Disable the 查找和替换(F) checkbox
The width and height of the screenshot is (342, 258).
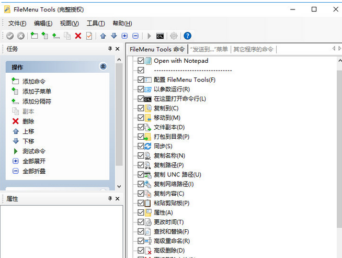point(141,232)
